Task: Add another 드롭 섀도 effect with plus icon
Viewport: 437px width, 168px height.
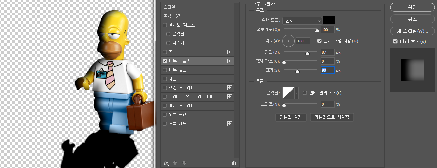Action: 229,124
